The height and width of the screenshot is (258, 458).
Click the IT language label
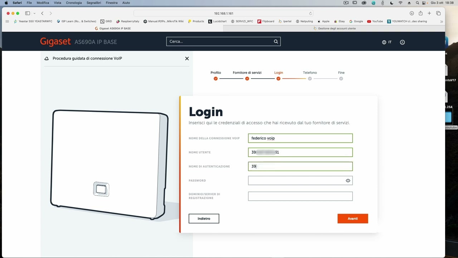click(390, 42)
